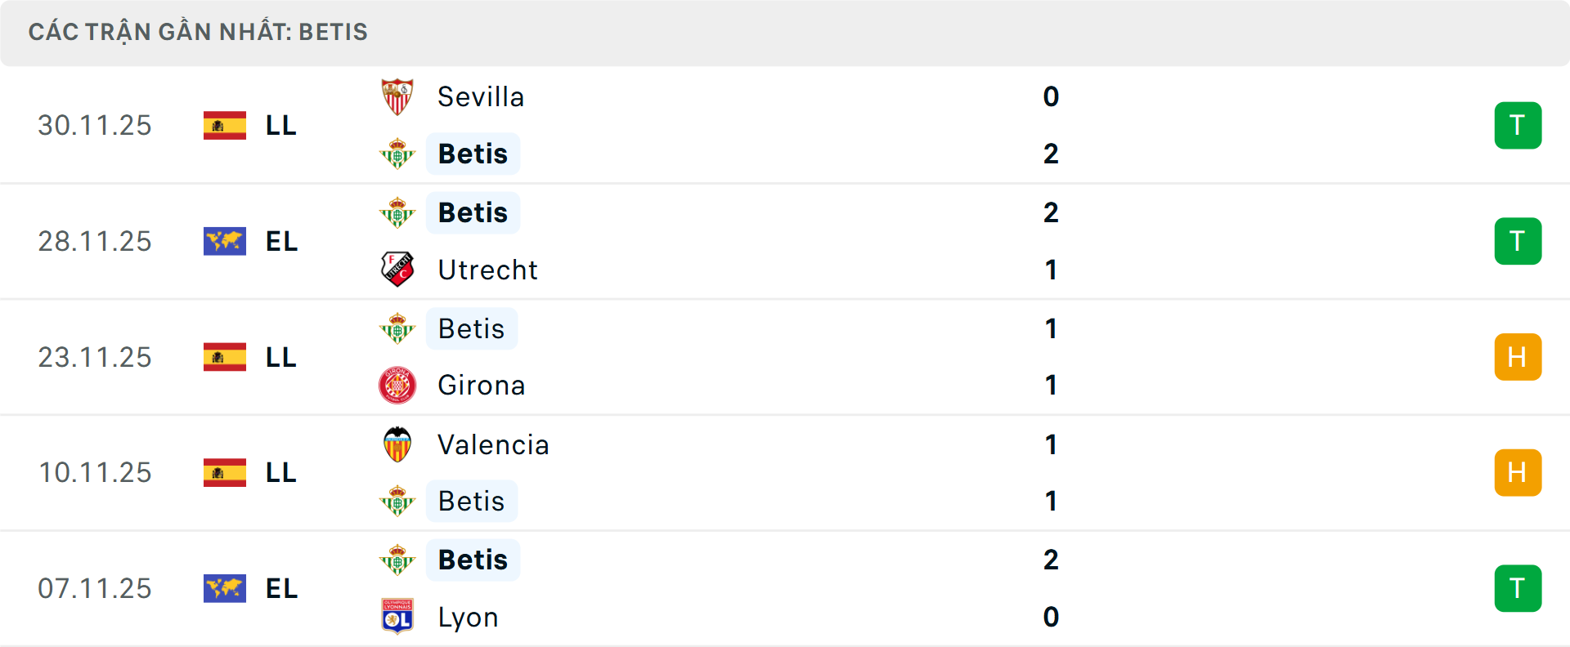Click the 'CÁC TRẬN GẦN NHẤT: BETIS' header
Viewport: 1570px width, 647px height.
[198, 32]
